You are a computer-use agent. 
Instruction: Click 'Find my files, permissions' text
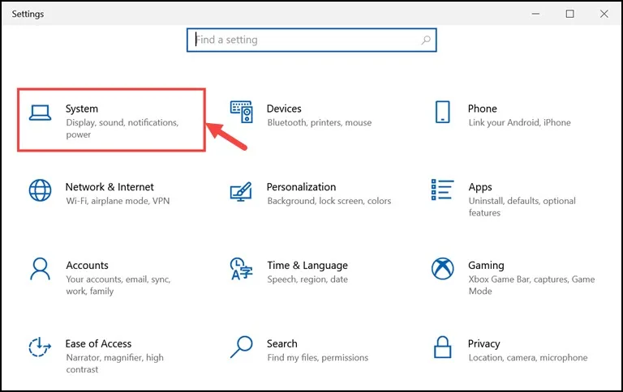coord(318,358)
